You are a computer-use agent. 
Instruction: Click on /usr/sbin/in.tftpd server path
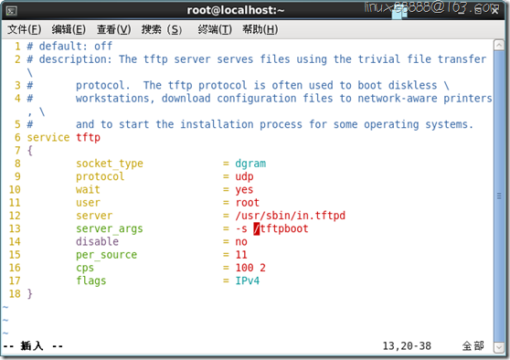(x=290, y=216)
